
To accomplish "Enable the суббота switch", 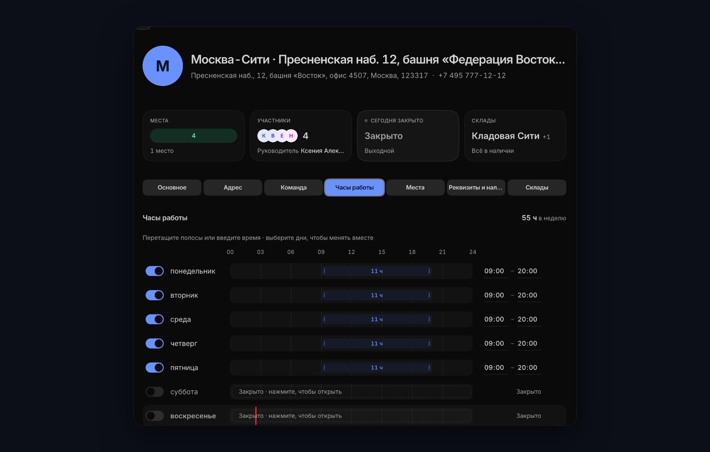I will tap(155, 392).
